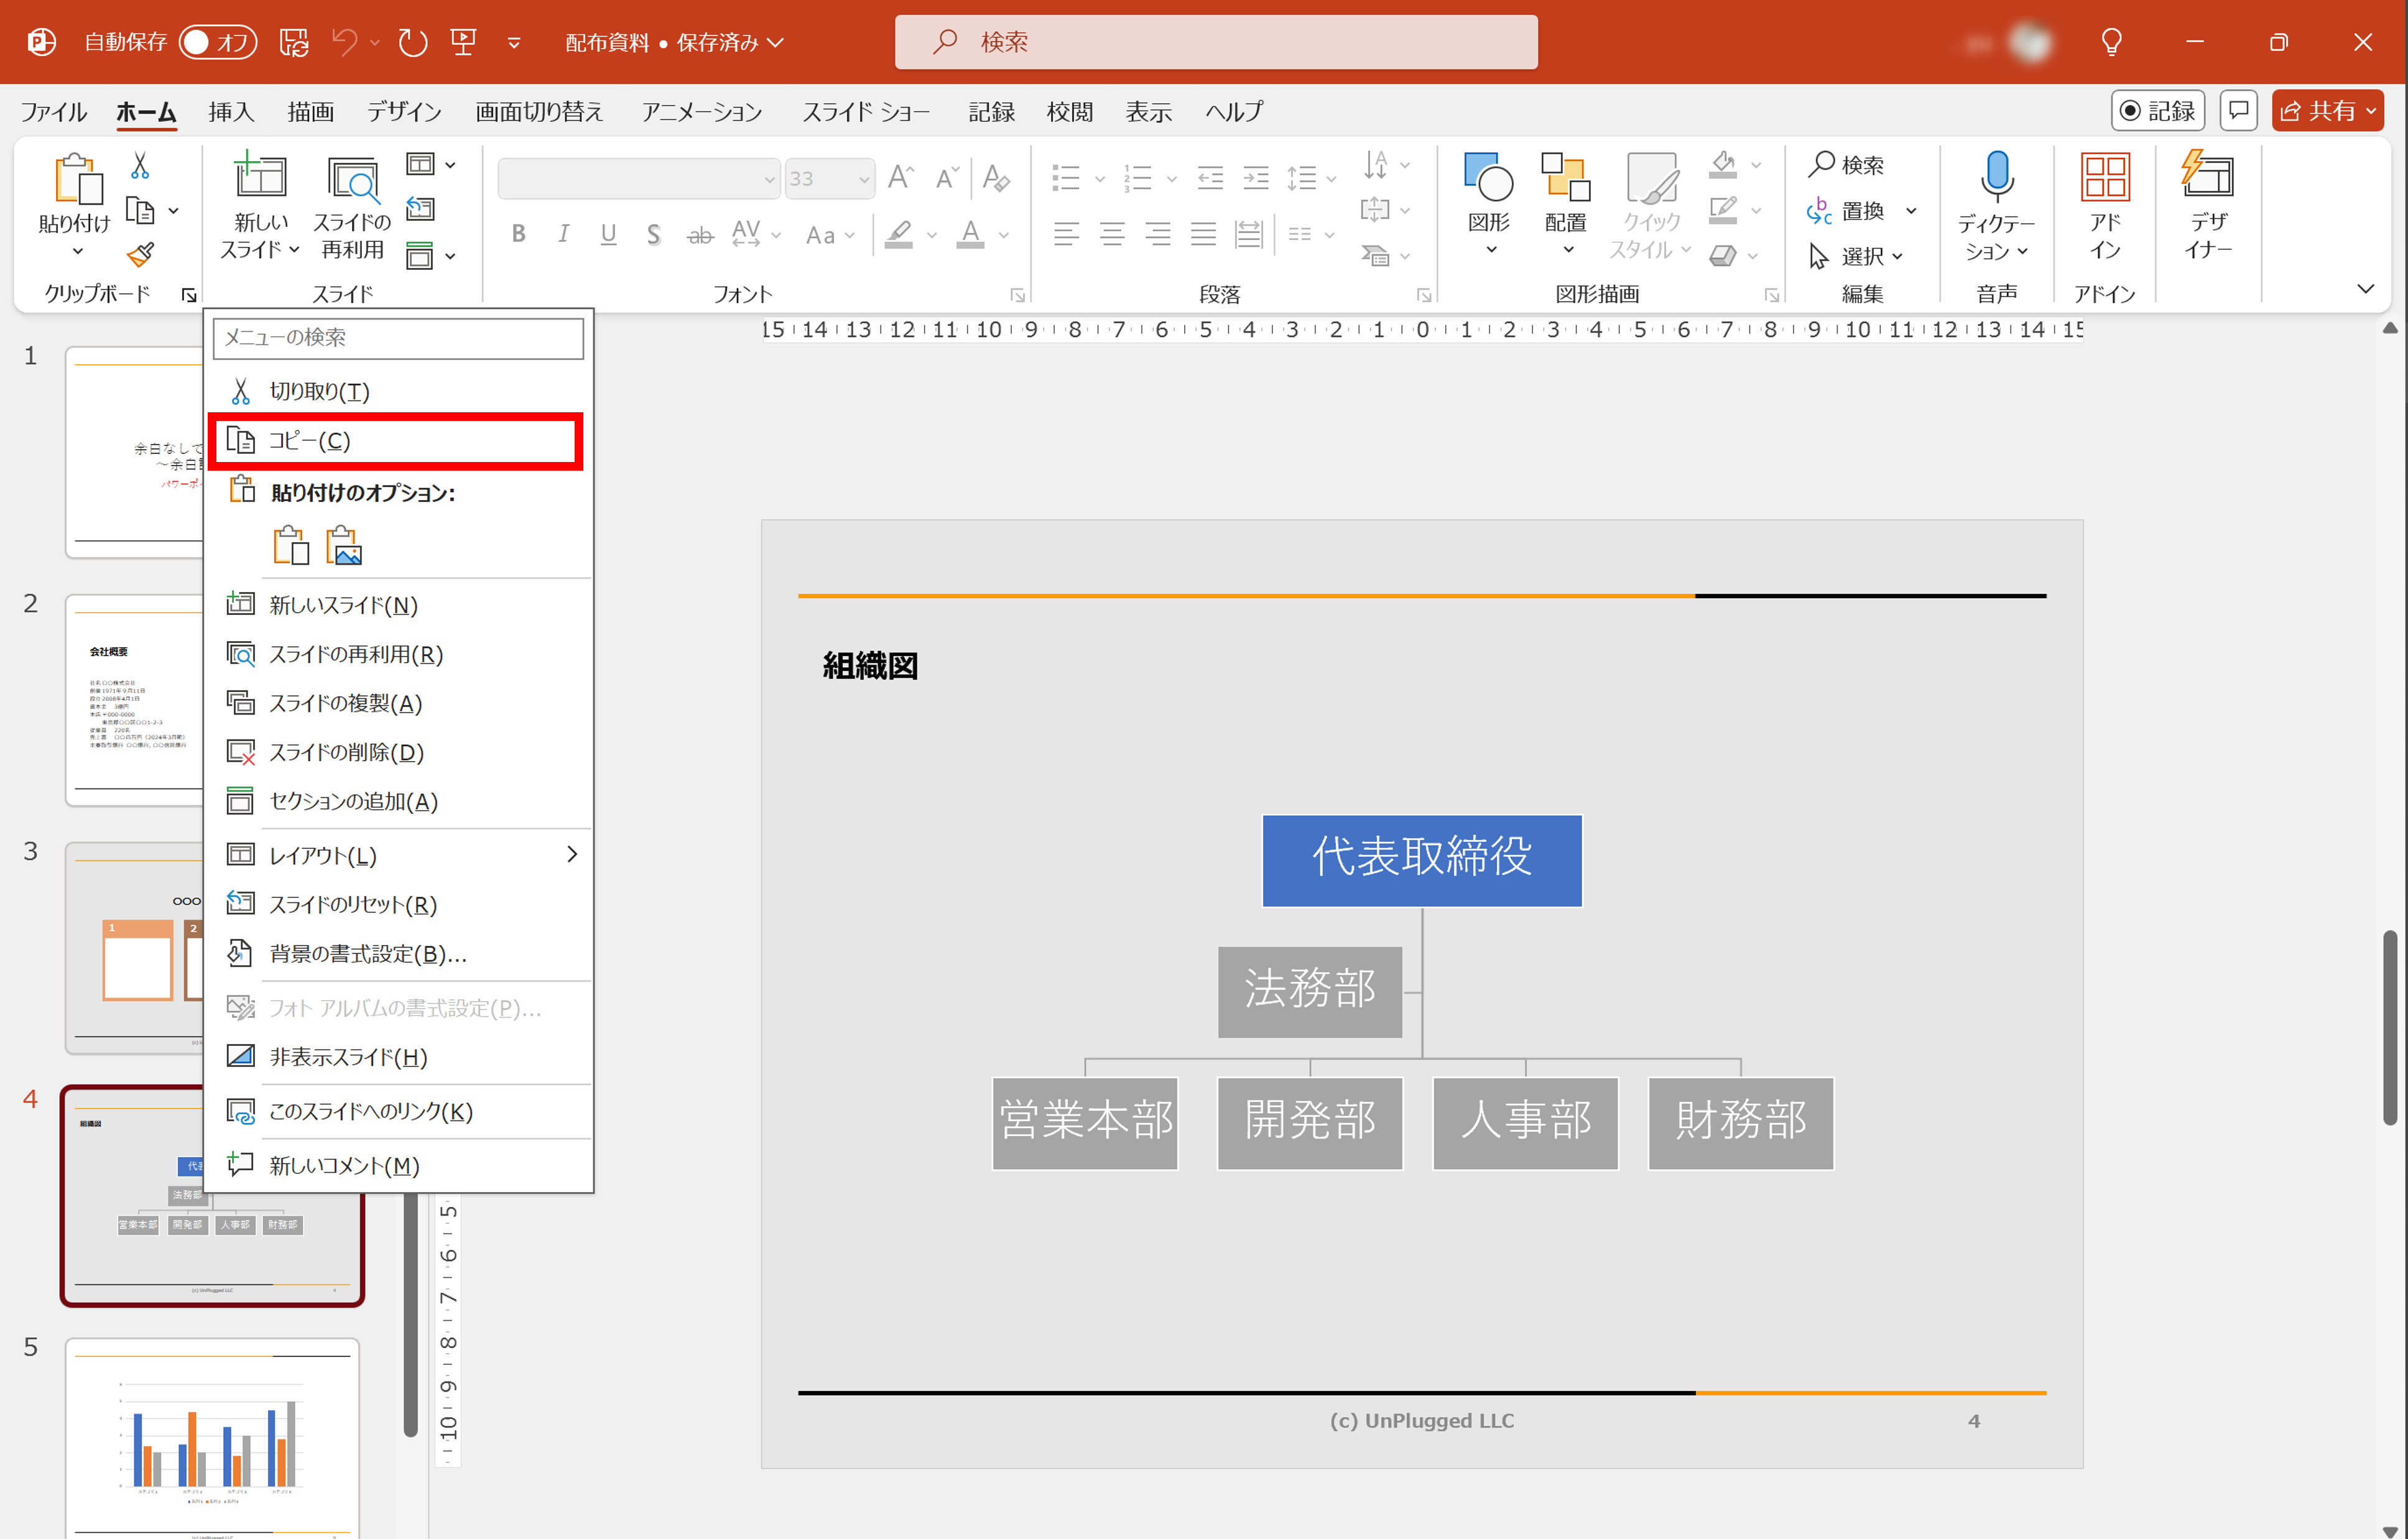
Task: Click the paste as picture option icon
Action: coord(343,546)
